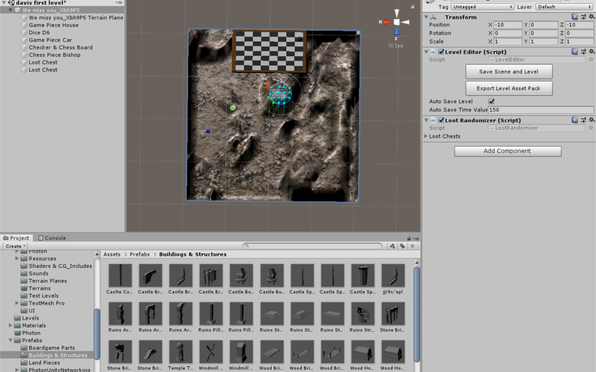Click the search by type icon in Project
The height and width of the screenshot is (372, 596).
392,246
